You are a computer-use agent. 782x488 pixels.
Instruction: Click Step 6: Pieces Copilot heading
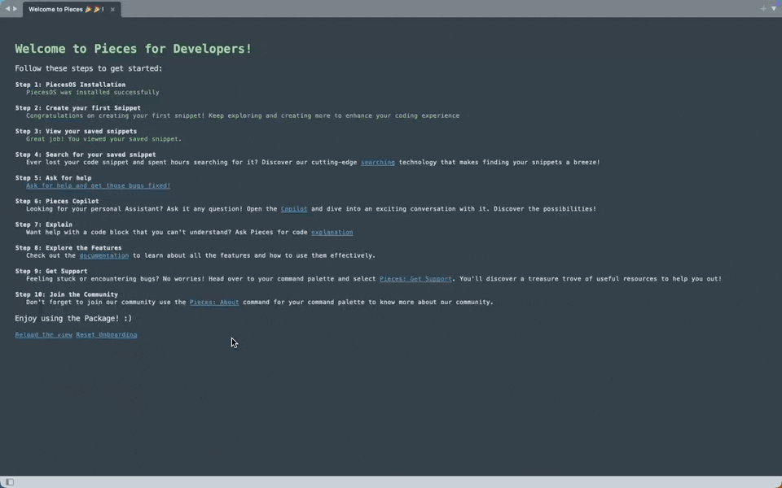[57, 201]
